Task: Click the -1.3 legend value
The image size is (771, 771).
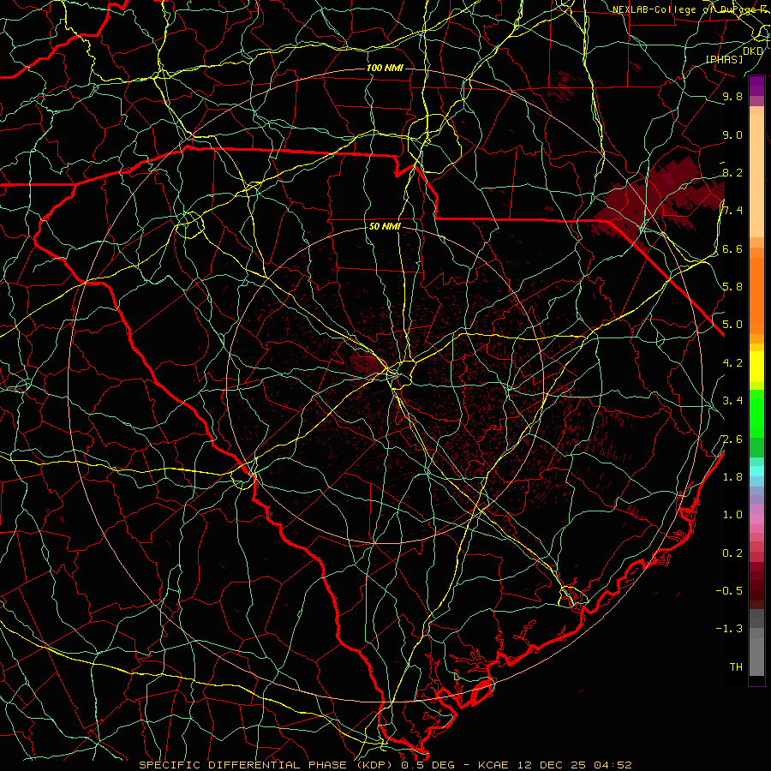Action: point(729,629)
